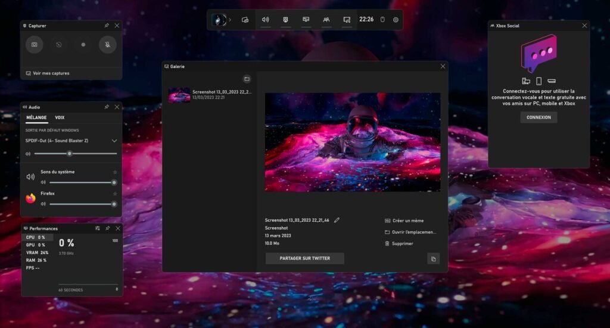The height and width of the screenshot is (328, 610).
Task: Favorite Firefox with the star icon
Action: pyautogui.click(x=115, y=194)
